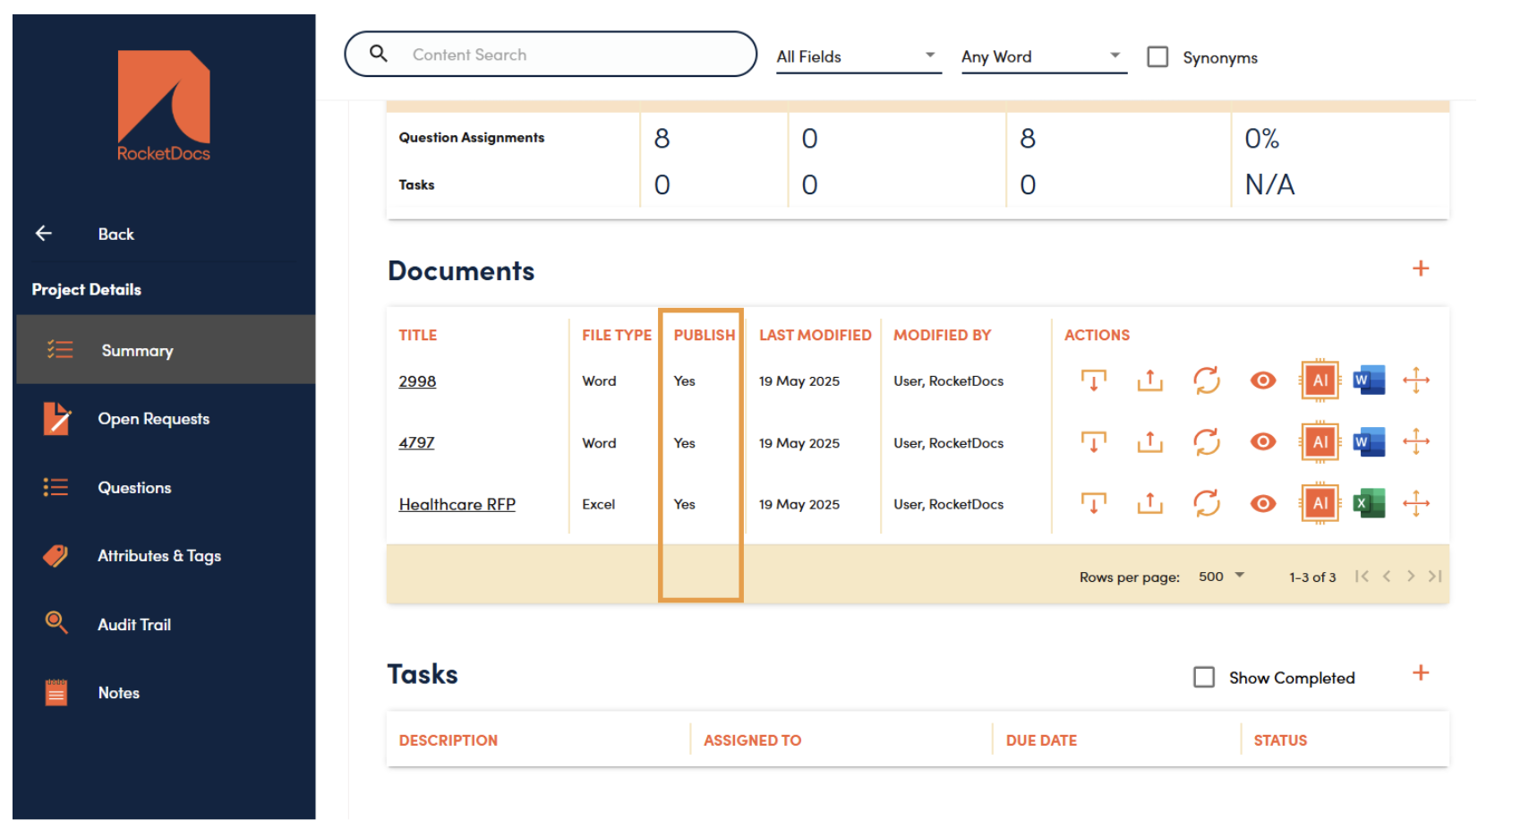Sort by LAST MODIFIED column
The image size is (1529, 829).
(x=816, y=335)
